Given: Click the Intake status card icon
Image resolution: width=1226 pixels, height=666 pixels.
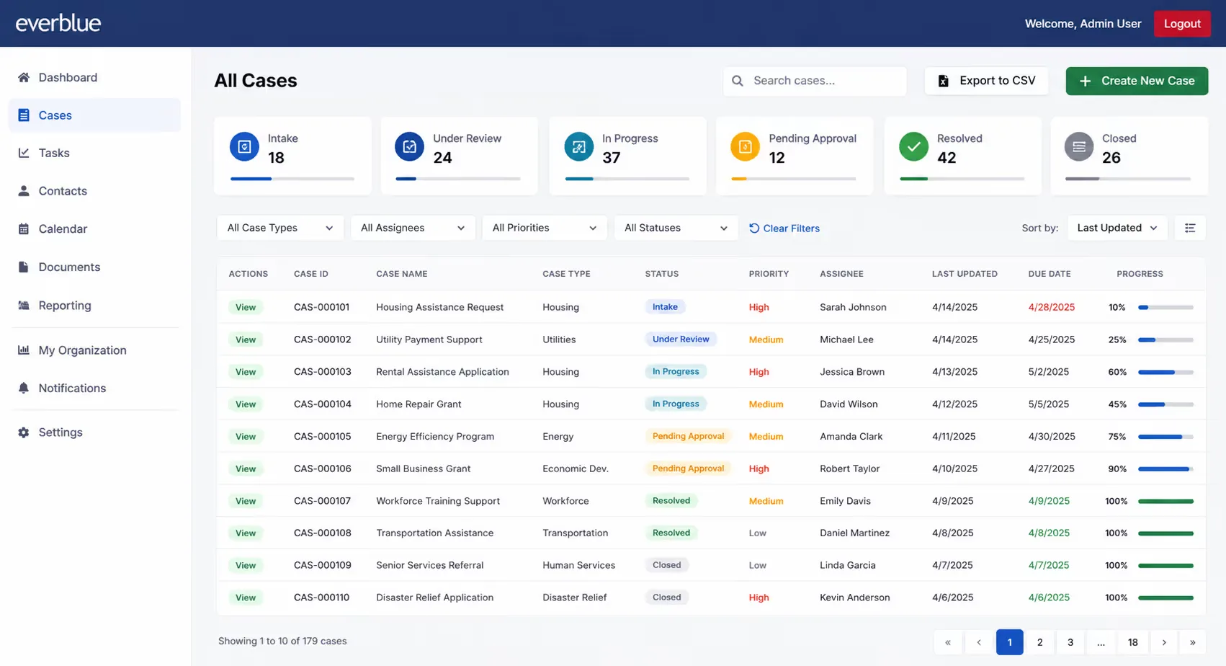Looking at the screenshot, I should tap(244, 147).
